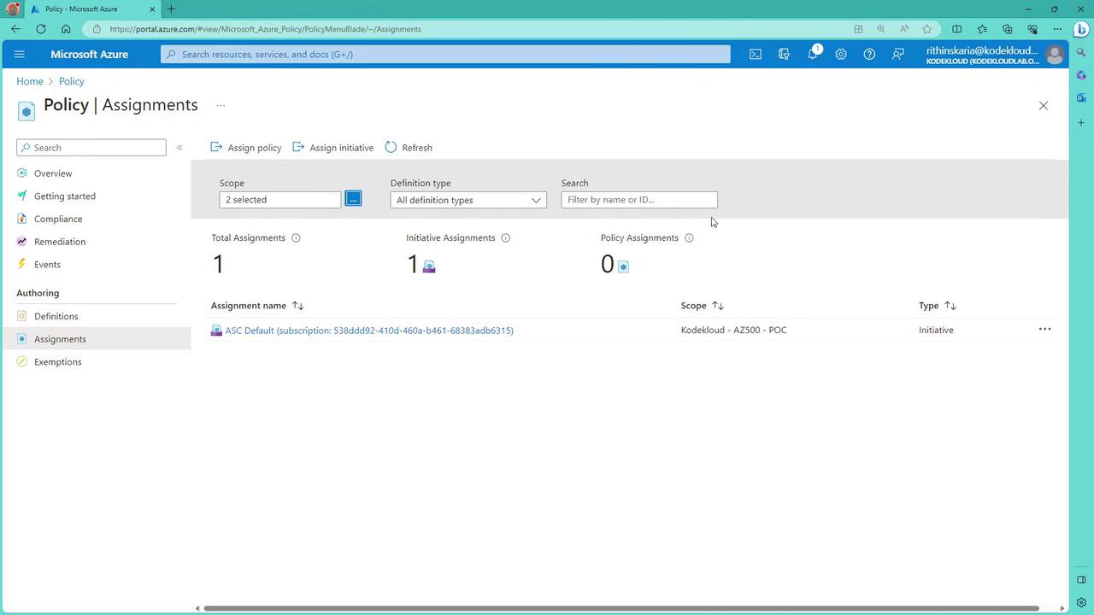Collapse the left navigation menu
The image size is (1094, 615).
(179, 148)
